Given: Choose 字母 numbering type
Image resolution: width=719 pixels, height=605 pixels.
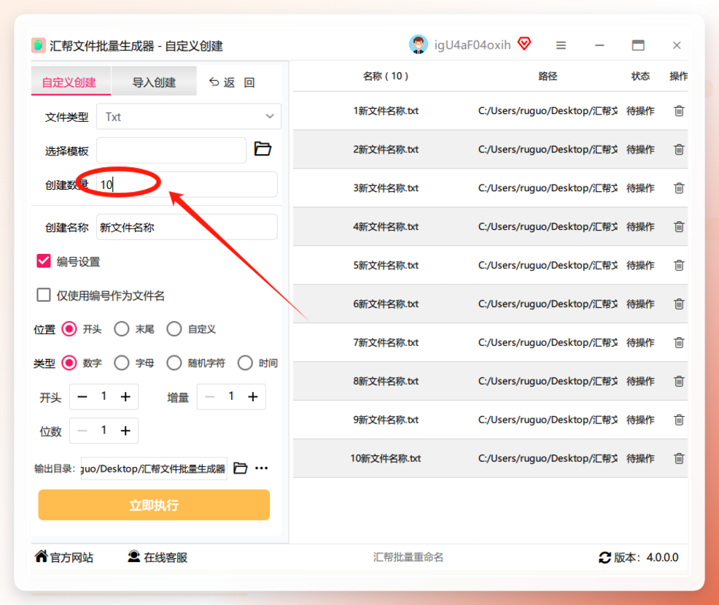Looking at the screenshot, I should pos(122,363).
